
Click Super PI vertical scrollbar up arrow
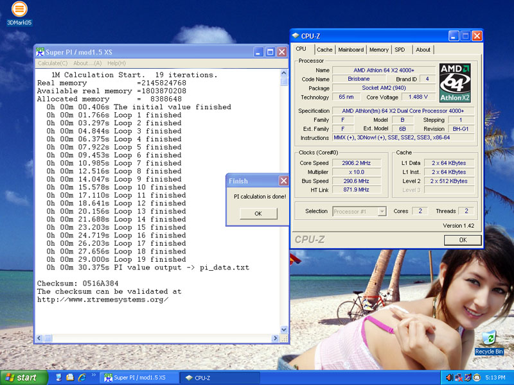(x=284, y=73)
